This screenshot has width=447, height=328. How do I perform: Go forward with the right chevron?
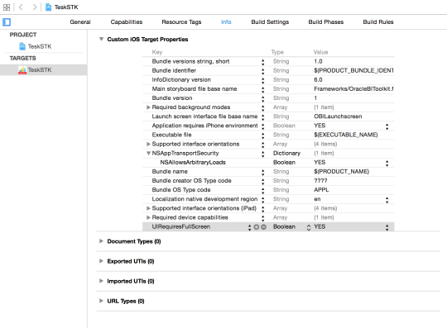35,7
